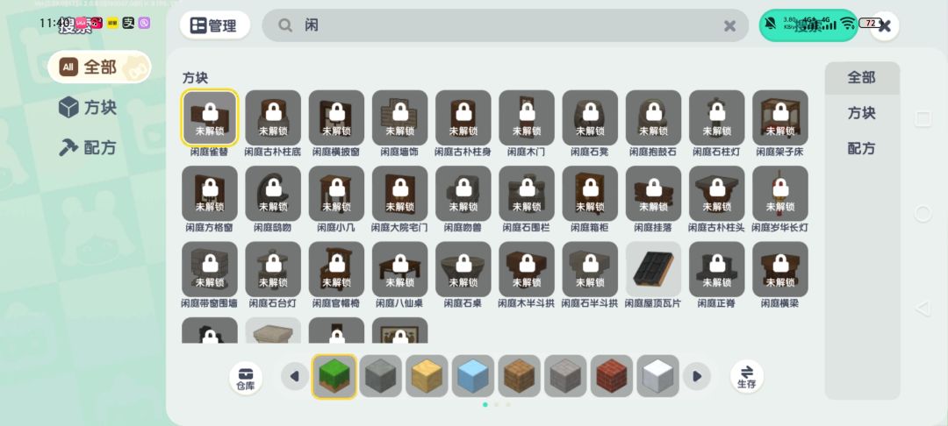Screen dimensions: 948x426
Task: Choose the 闲庭木半斗拱 block
Action: [x=527, y=270]
